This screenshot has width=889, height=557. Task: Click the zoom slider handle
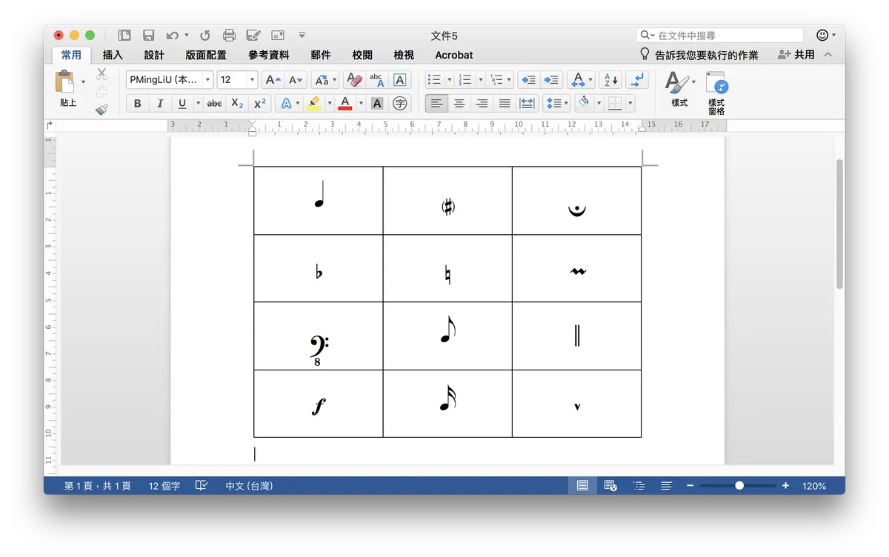pyautogui.click(x=739, y=486)
